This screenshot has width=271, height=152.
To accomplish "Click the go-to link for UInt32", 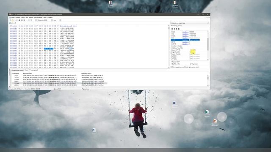I will pos(185,36).
